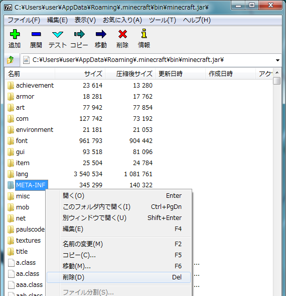Viewport: 286px width, 296px height.
Task: Click font compressed size 904 442
Action: (141, 141)
